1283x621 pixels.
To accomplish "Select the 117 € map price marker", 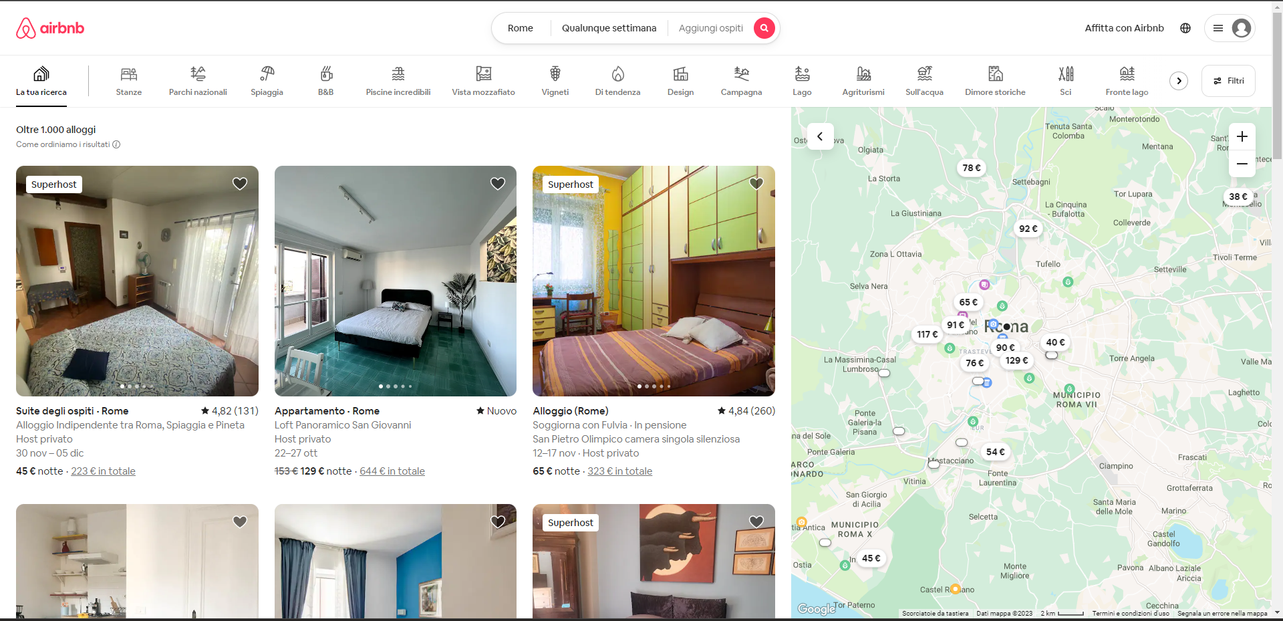I will [928, 334].
